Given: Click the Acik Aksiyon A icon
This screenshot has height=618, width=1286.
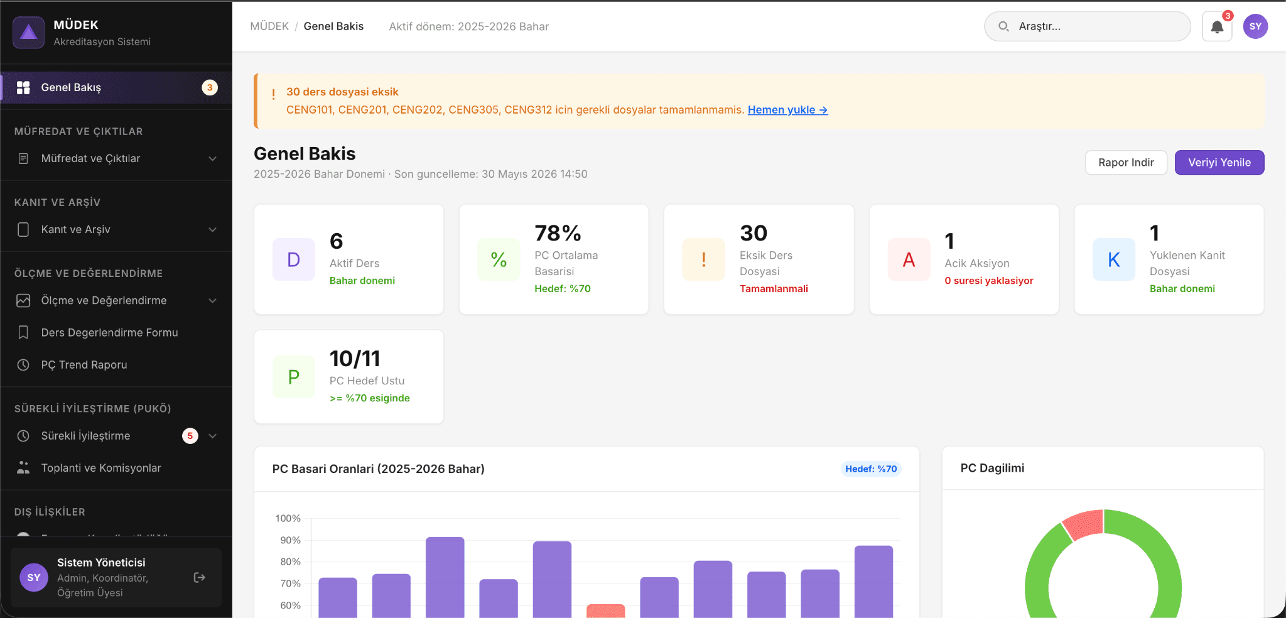Looking at the screenshot, I should [909, 259].
